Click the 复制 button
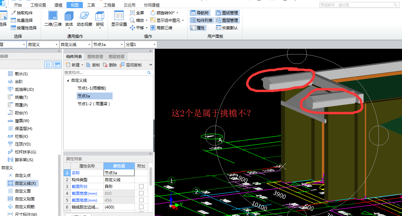Screen dimensions: 402x216 [x=93, y=65]
